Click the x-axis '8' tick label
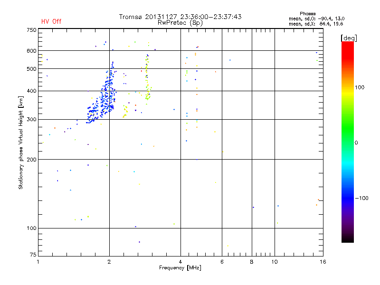 (252, 262)
